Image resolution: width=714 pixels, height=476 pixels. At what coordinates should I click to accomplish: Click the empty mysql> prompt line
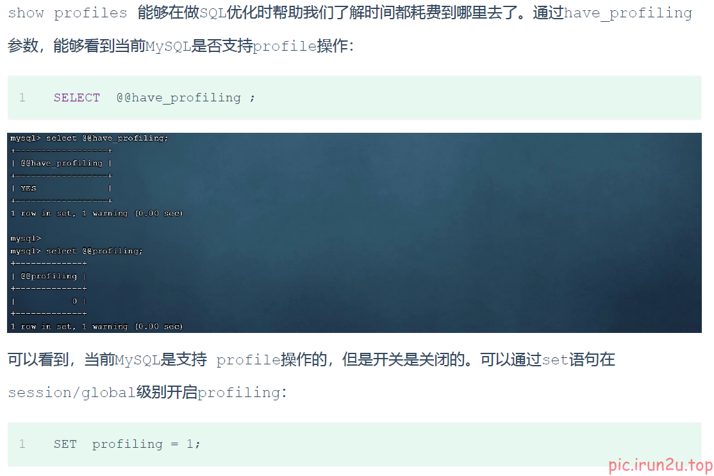pyautogui.click(x=26, y=239)
